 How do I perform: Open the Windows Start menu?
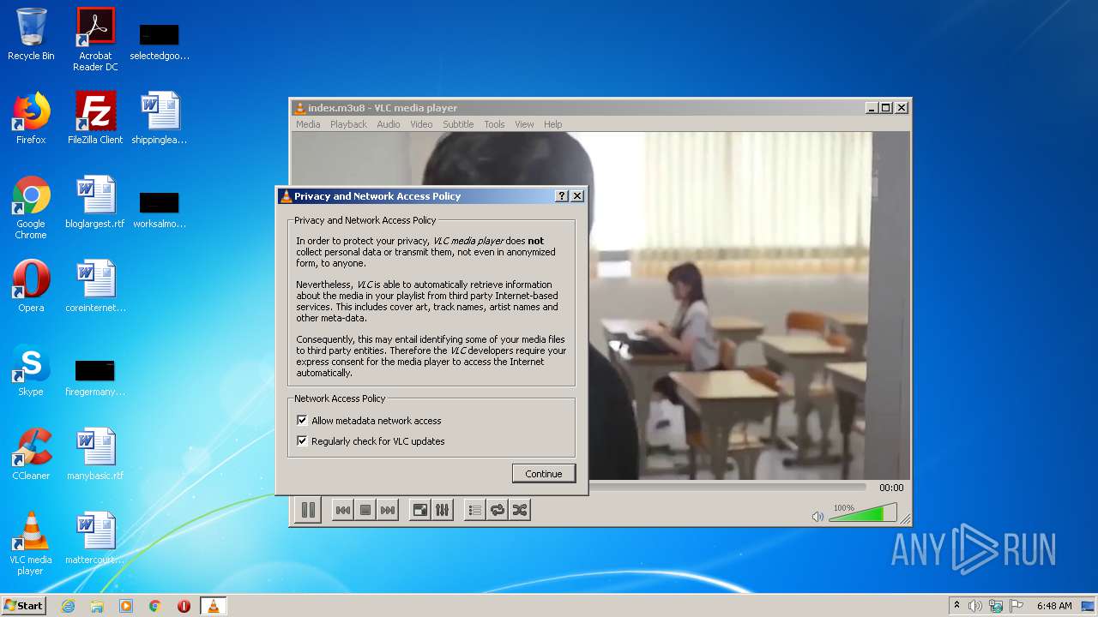24,606
